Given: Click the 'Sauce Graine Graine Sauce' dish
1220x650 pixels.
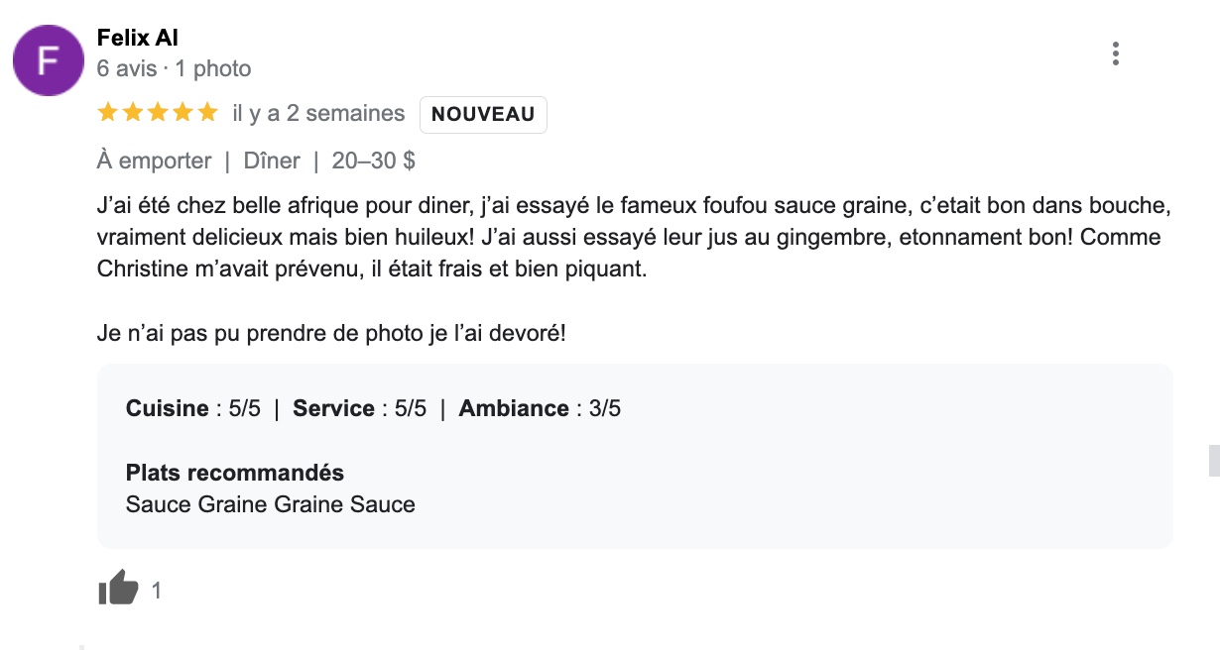Looking at the screenshot, I should coord(271,504).
